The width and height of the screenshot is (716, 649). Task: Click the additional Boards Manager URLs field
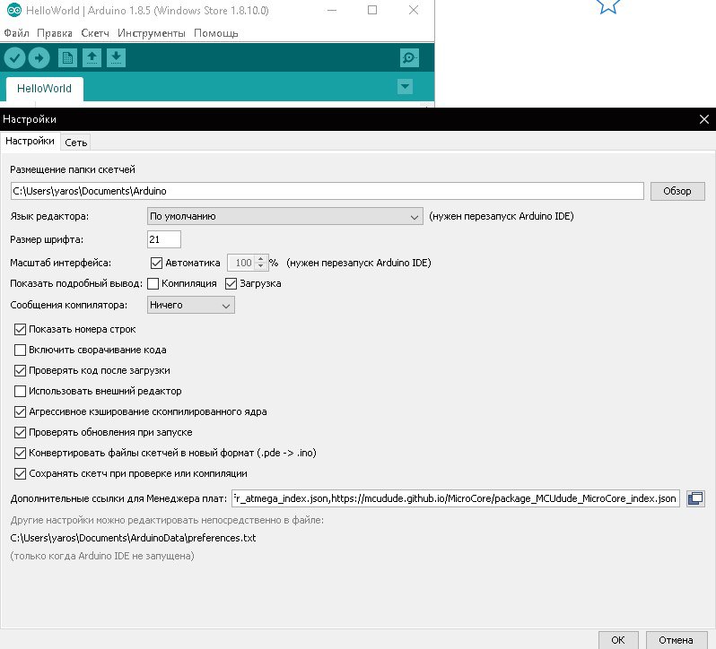(x=455, y=498)
